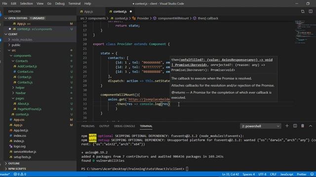316x177 pixels.
Task: Switch to the Output panel tab
Action: pos(104,126)
